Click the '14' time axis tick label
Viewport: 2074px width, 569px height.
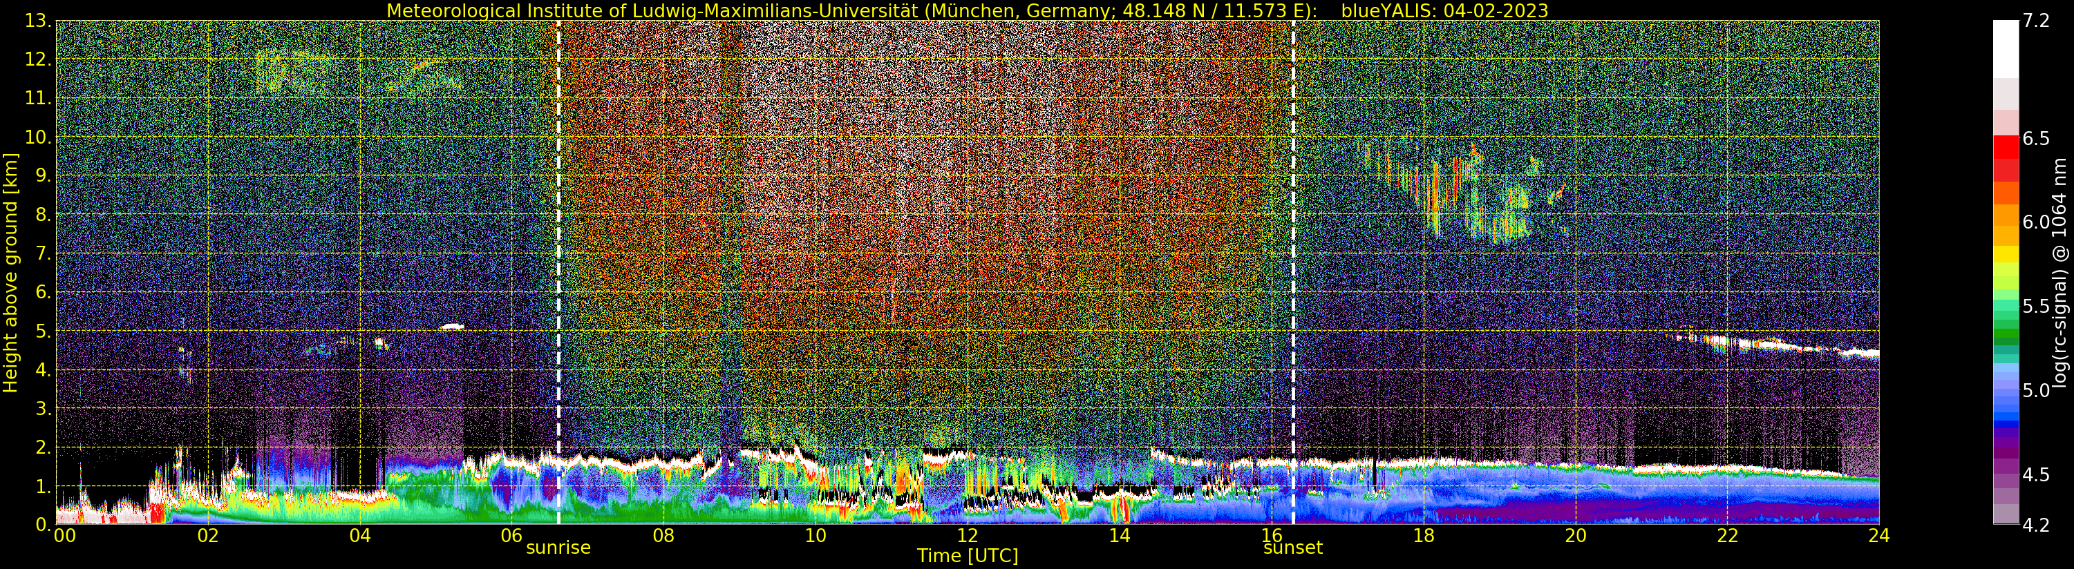(1119, 535)
